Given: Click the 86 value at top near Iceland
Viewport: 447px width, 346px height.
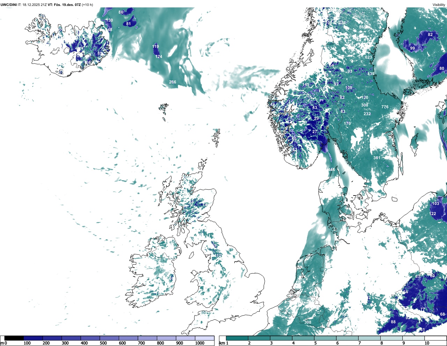Looking at the screenshot, I should pyautogui.click(x=121, y=12).
